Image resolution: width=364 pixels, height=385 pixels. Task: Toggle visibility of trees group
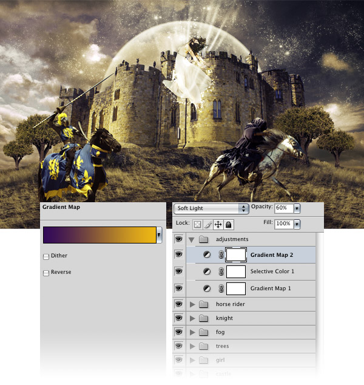[x=178, y=346]
